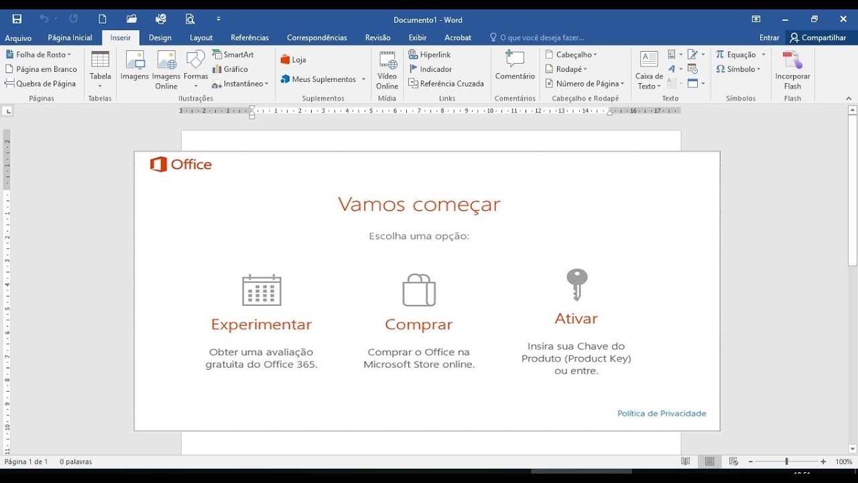858x483 pixels.
Task: Open the Política de Privacidade link
Action: [662, 413]
